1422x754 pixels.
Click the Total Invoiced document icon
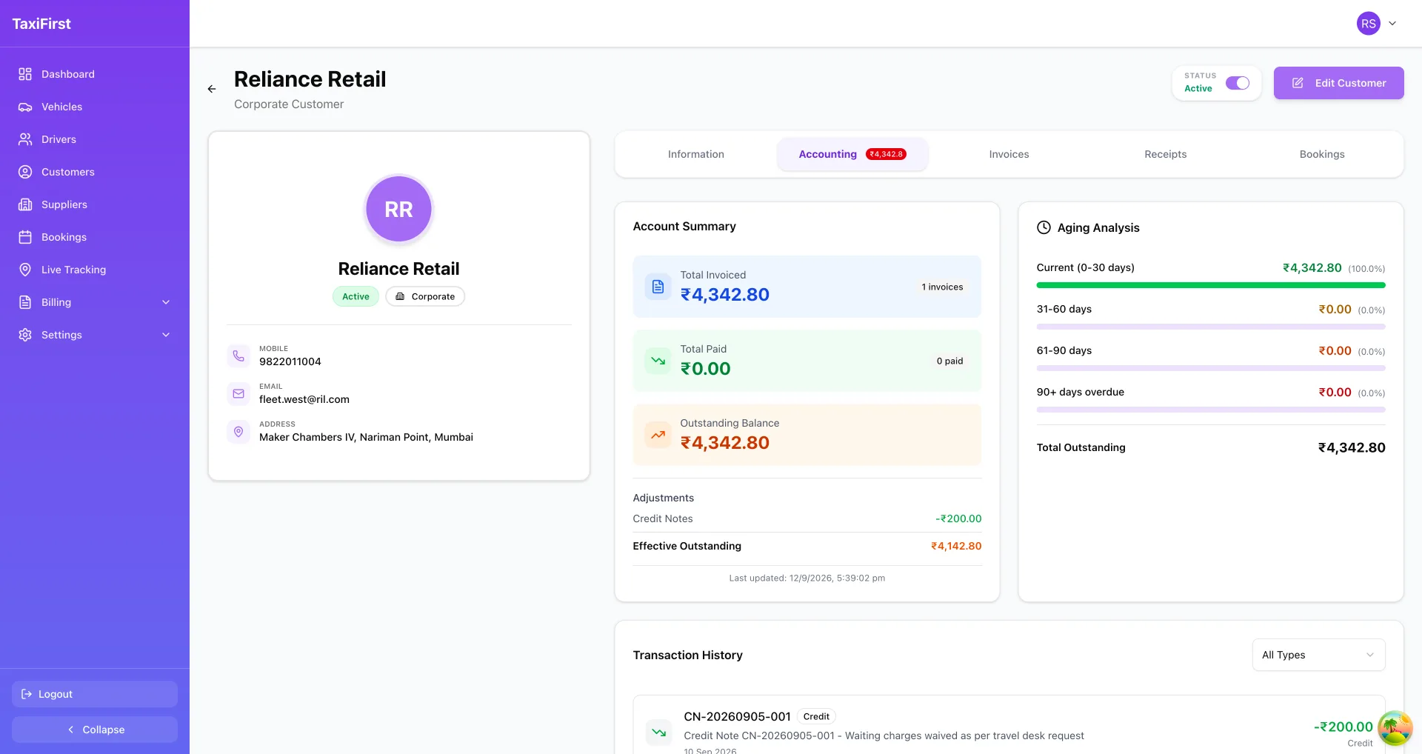[x=658, y=287]
